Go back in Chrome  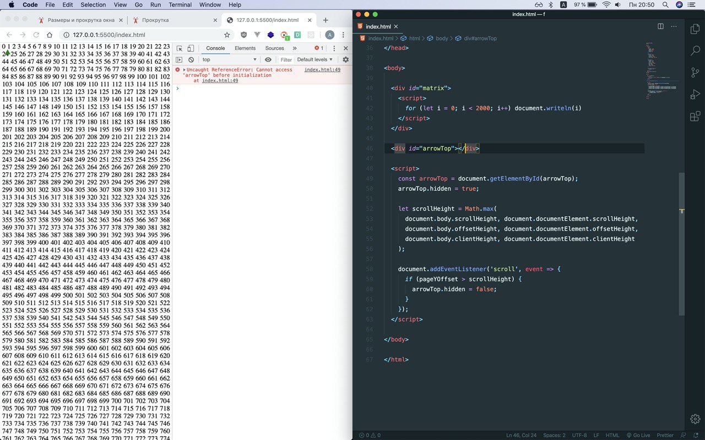[9, 35]
